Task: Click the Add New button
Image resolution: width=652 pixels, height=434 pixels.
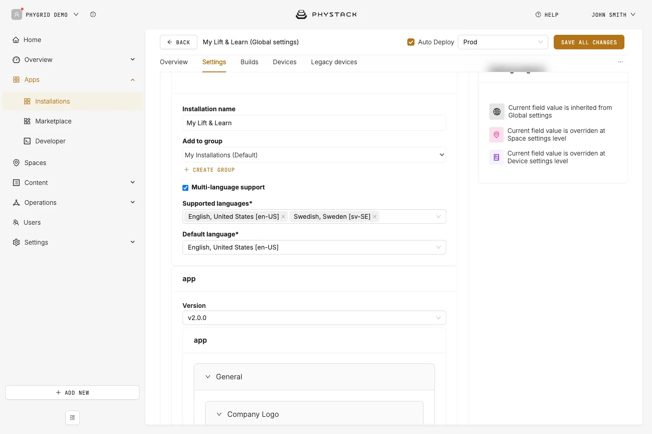Action: 72,392
